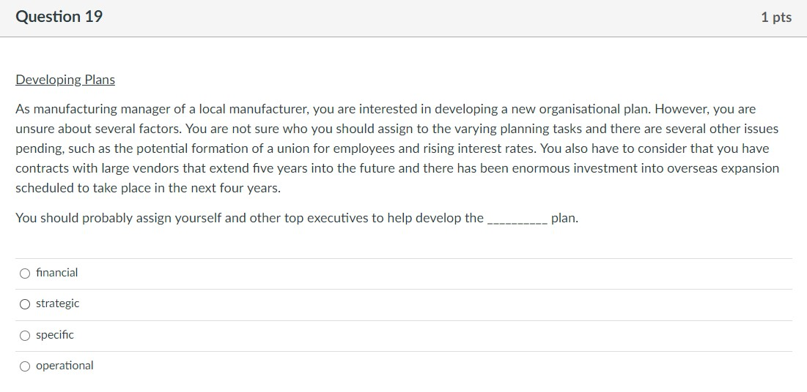Image resolution: width=807 pixels, height=392 pixels.
Task: Click the 'financial' answer label text
Action: tap(56, 273)
